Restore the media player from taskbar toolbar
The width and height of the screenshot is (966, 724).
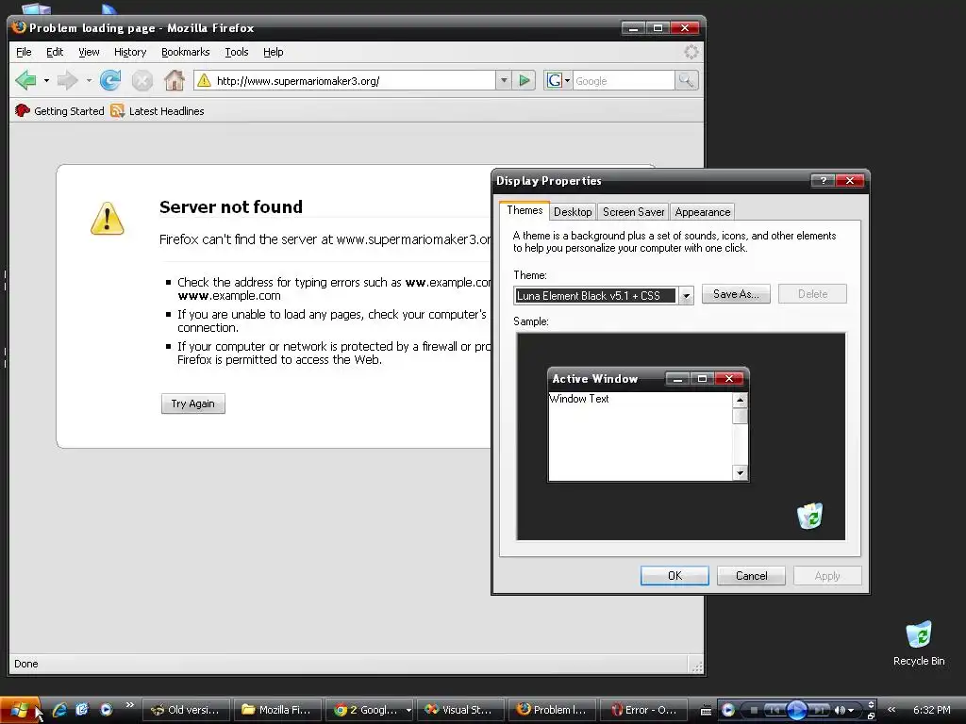click(x=871, y=716)
